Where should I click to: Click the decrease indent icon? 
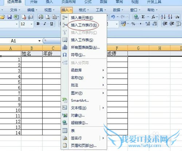tap(165, 24)
